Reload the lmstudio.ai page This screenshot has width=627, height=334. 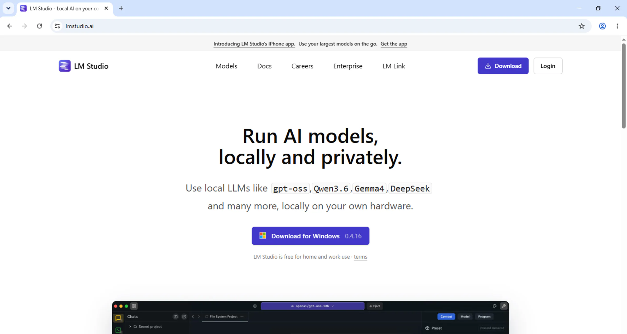(39, 26)
